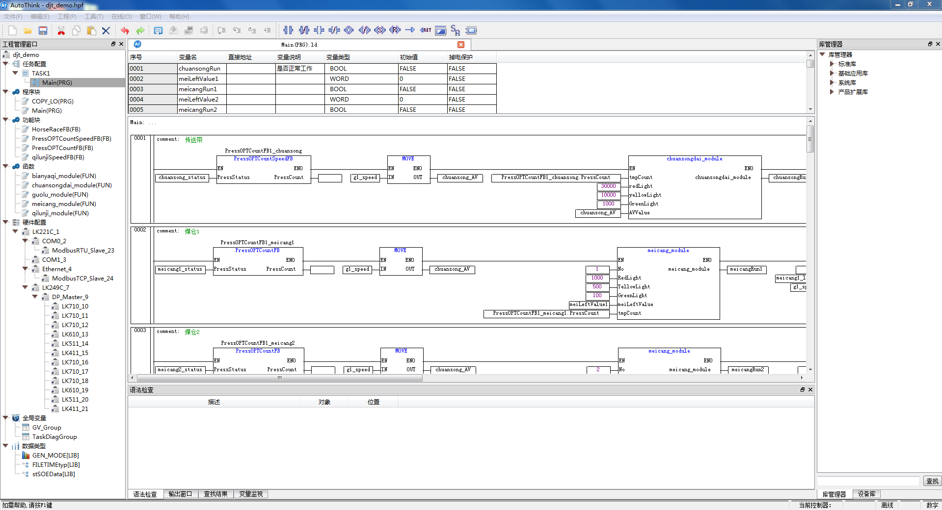
Task: Click the Save project icon
Action: (x=43, y=31)
